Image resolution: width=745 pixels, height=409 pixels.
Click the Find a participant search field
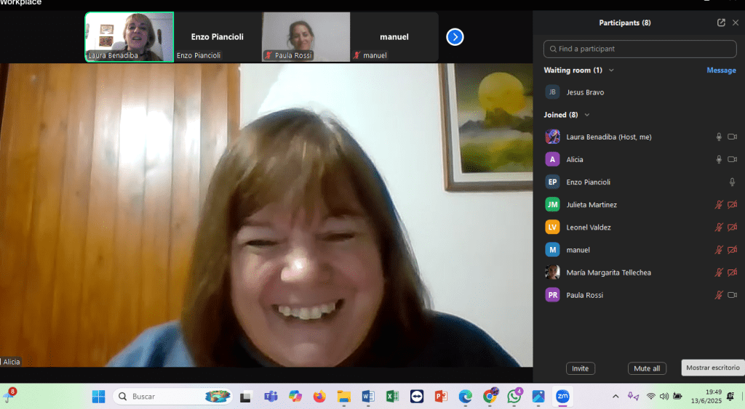click(640, 49)
